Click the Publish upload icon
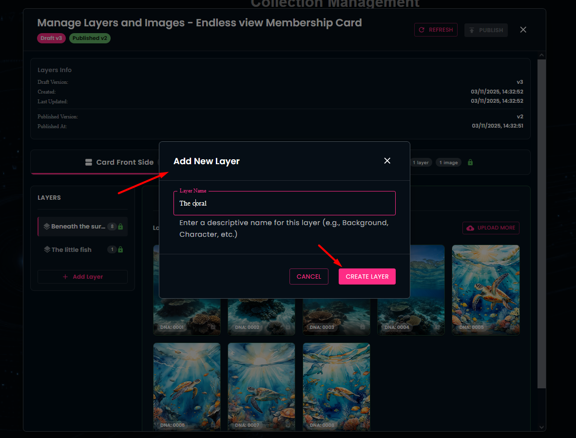Image resolution: width=576 pixels, height=438 pixels. 472,30
